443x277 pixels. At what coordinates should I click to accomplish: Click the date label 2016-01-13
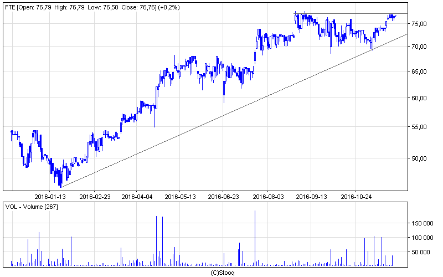click(50, 197)
